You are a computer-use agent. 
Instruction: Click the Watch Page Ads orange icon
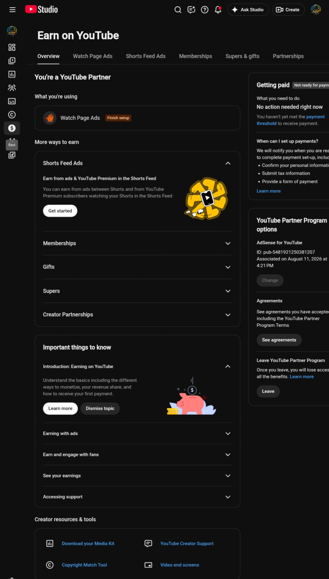[50, 118]
